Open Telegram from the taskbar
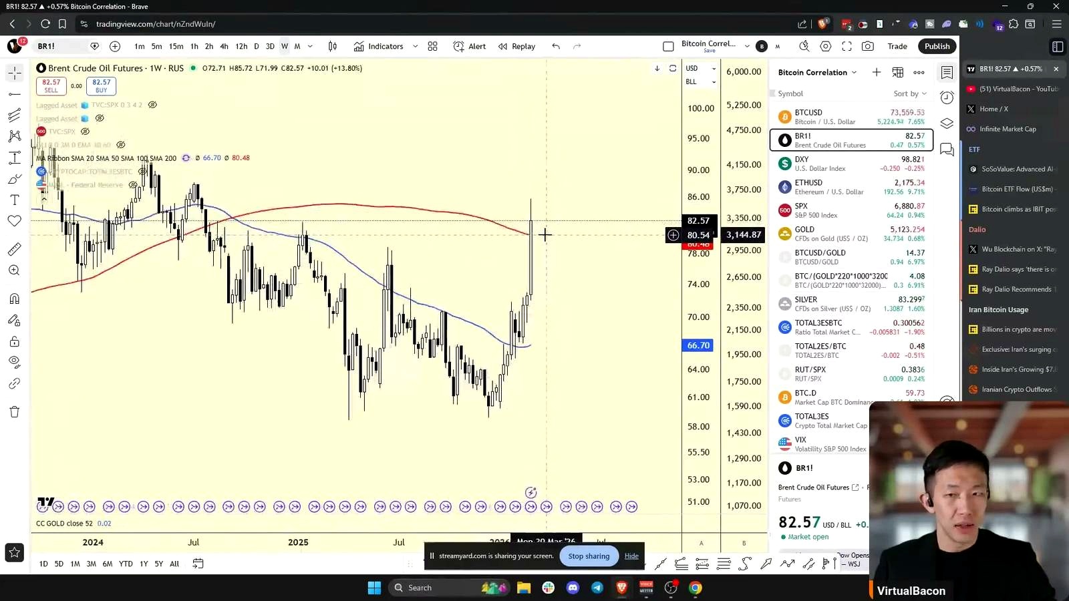Image resolution: width=1069 pixels, height=601 pixels. click(x=597, y=588)
